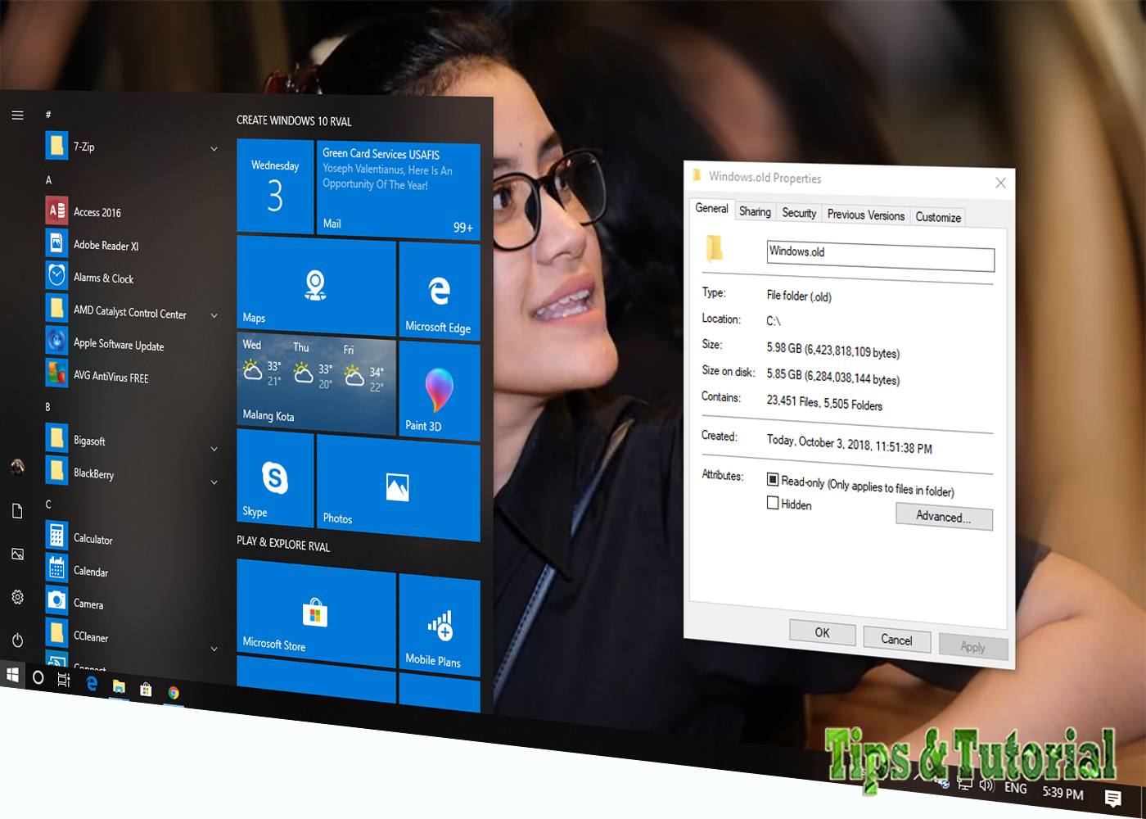This screenshot has width=1146, height=819.
Task: Enable the Hidden attribute
Action: 772,503
